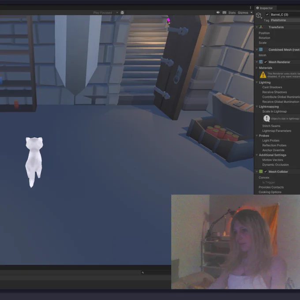This screenshot has height=300, width=300.
Task: Click the Convex property label
Action: pos(264,177)
